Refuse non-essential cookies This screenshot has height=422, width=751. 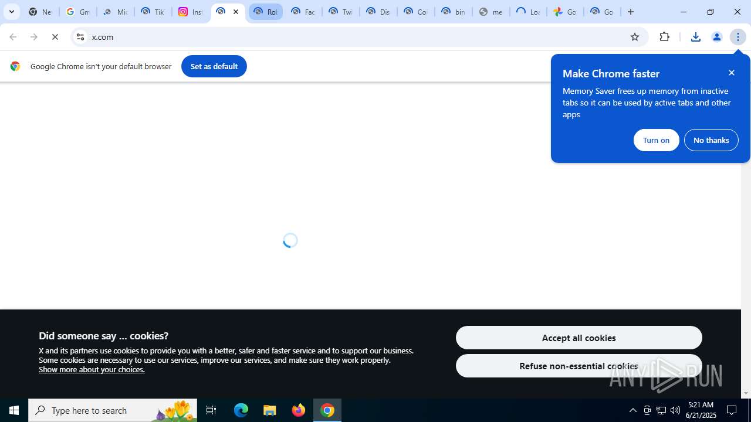579,366
